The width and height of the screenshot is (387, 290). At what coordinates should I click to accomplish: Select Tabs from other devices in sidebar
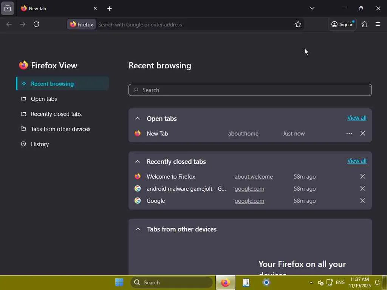pyautogui.click(x=62, y=129)
